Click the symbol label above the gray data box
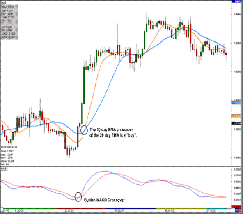This screenshot has height=214, width=243. (x=3, y=3)
